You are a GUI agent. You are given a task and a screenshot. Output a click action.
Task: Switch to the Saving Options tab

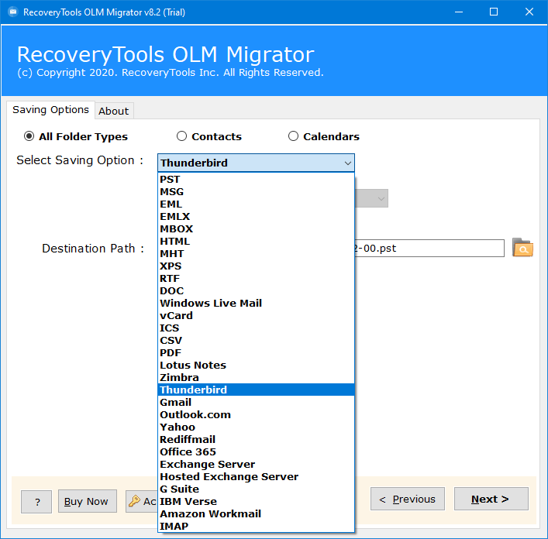(x=50, y=110)
